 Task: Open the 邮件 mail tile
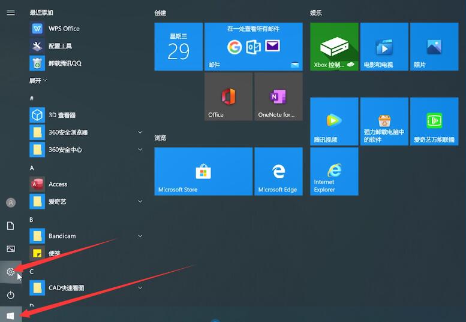click(x=254, y=47)
